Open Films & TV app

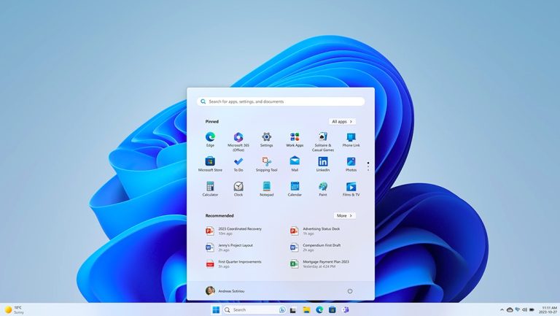(x=351, y=187)
